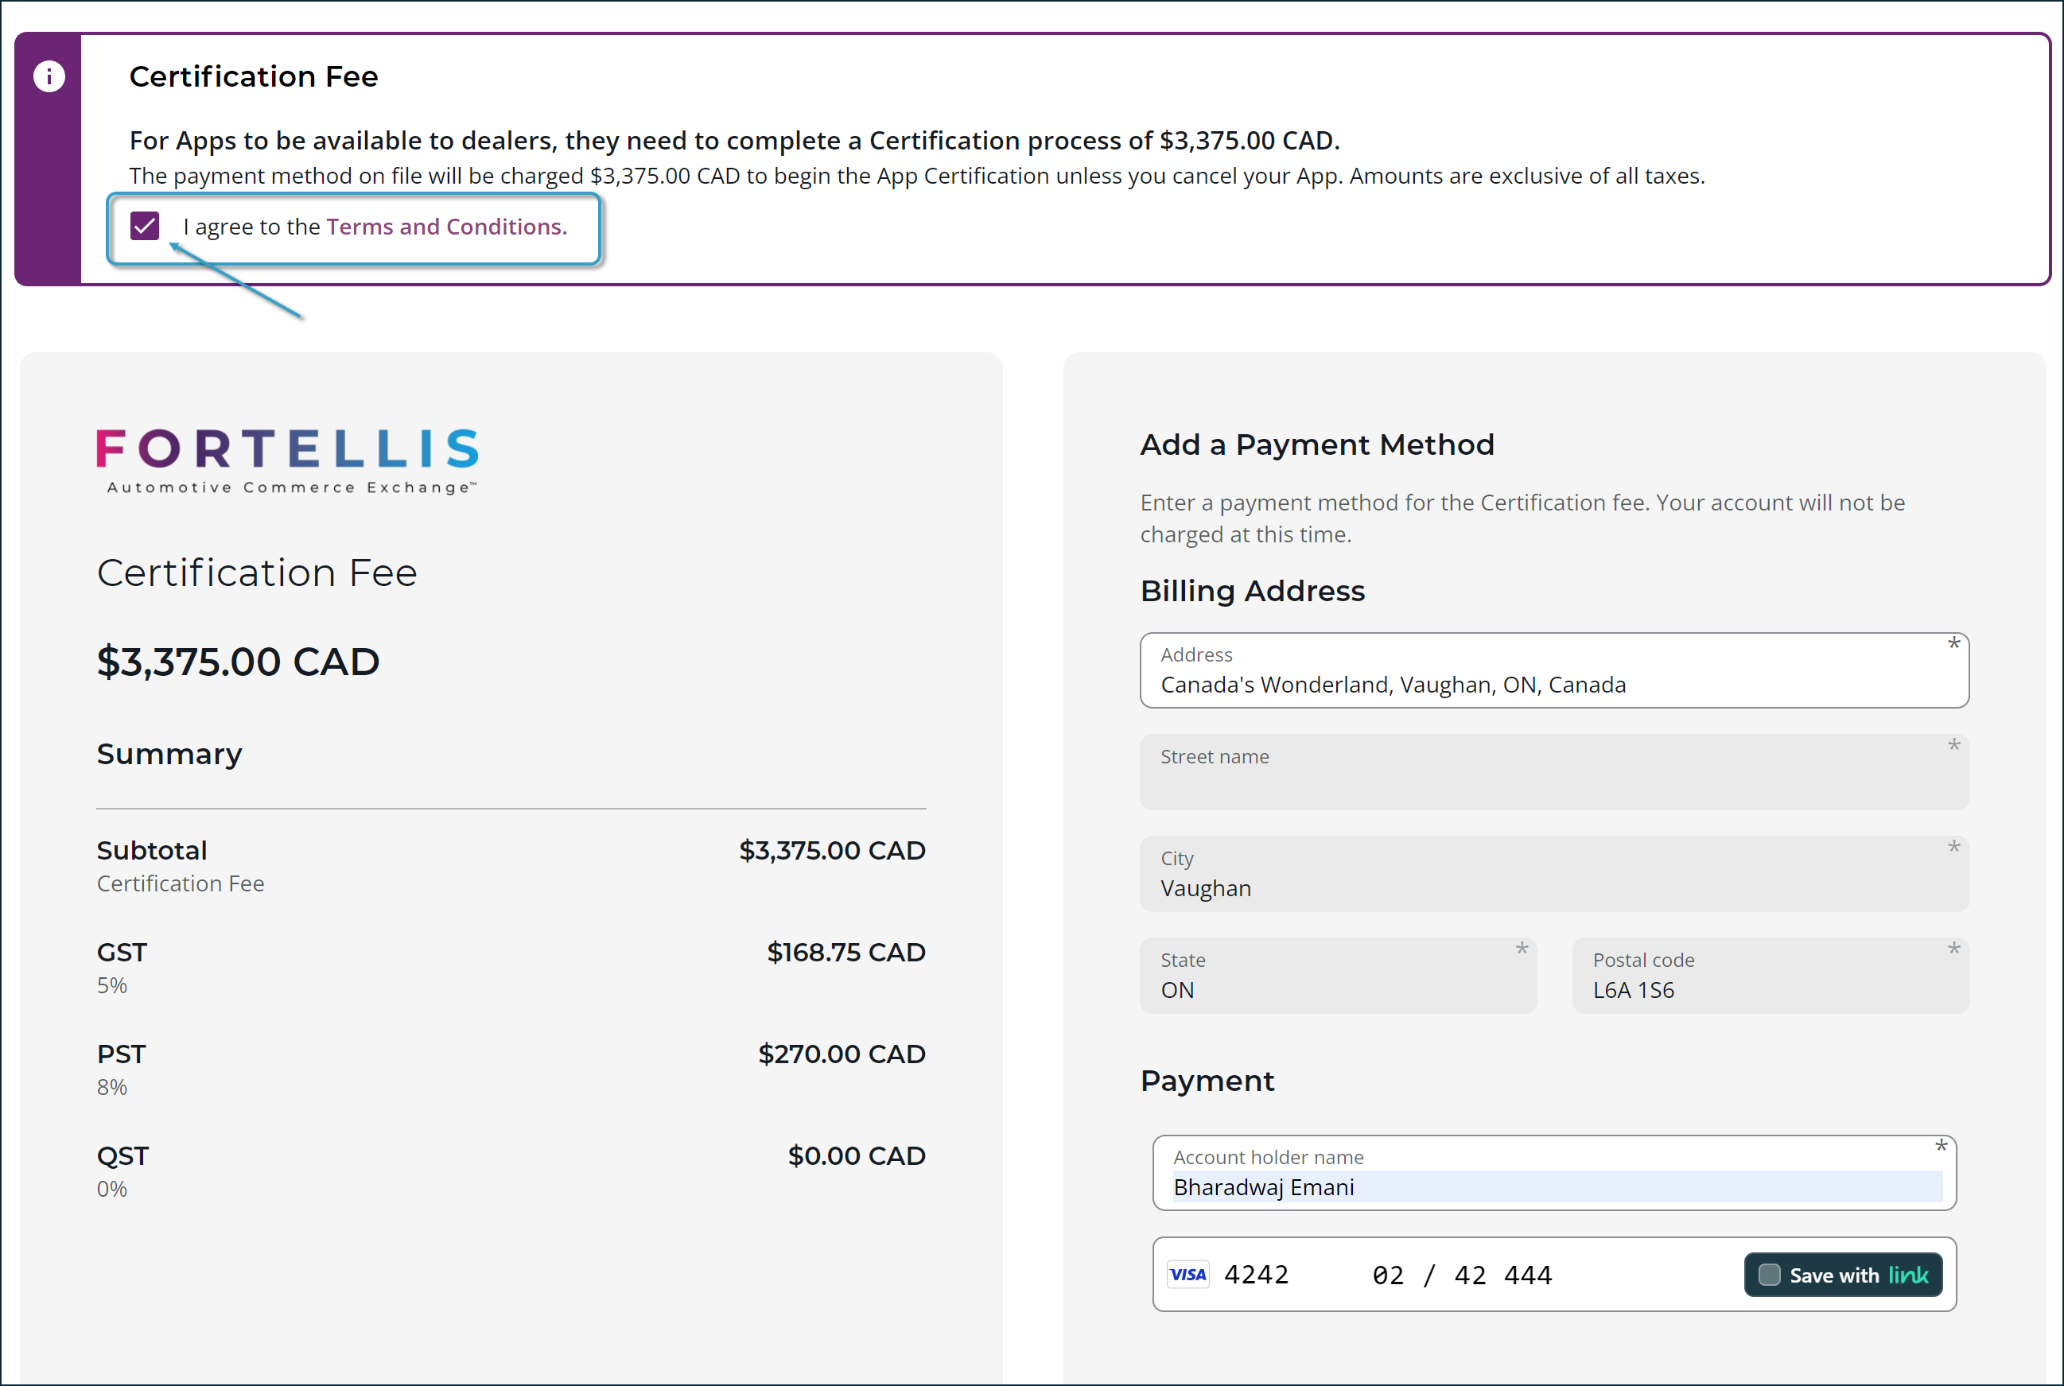
Task: Select the card expiry date 02 / 42
Action: (x=1427, y=1274)
